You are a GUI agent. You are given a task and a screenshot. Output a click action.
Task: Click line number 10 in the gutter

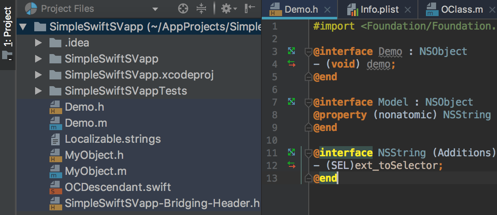pos(272,140)
